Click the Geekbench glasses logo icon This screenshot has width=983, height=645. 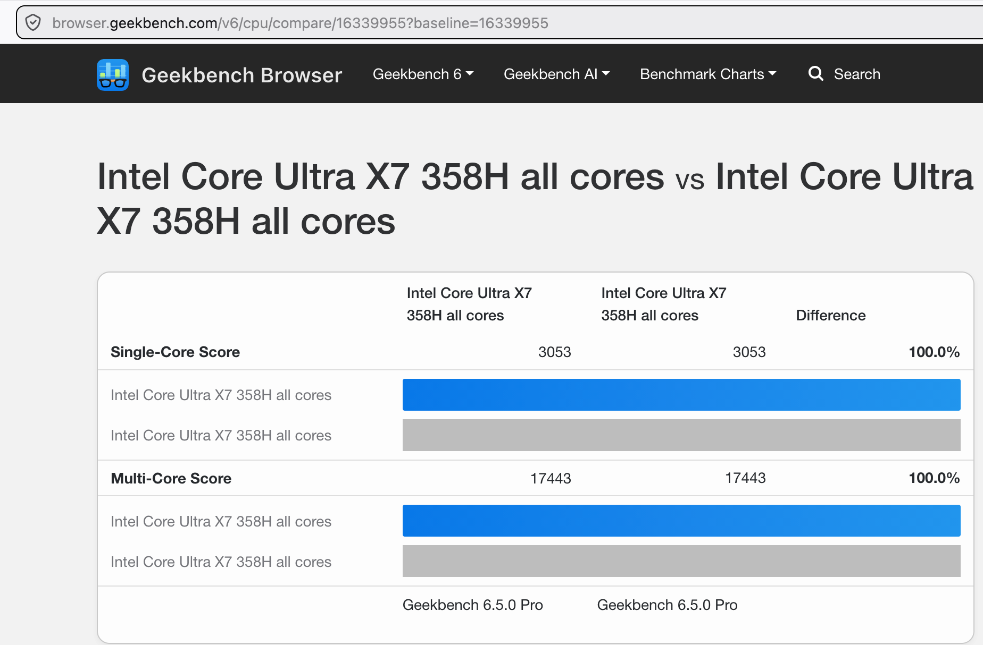pyautogui.click(x=113, y=75)
